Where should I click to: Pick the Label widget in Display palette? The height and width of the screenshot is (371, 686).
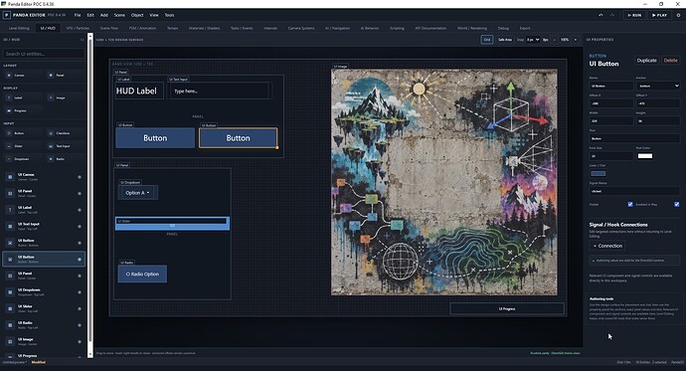click(23, 97)
